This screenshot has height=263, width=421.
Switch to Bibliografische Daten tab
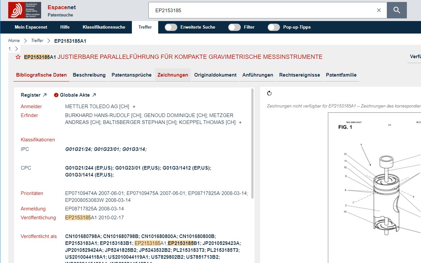coord(41,75)
